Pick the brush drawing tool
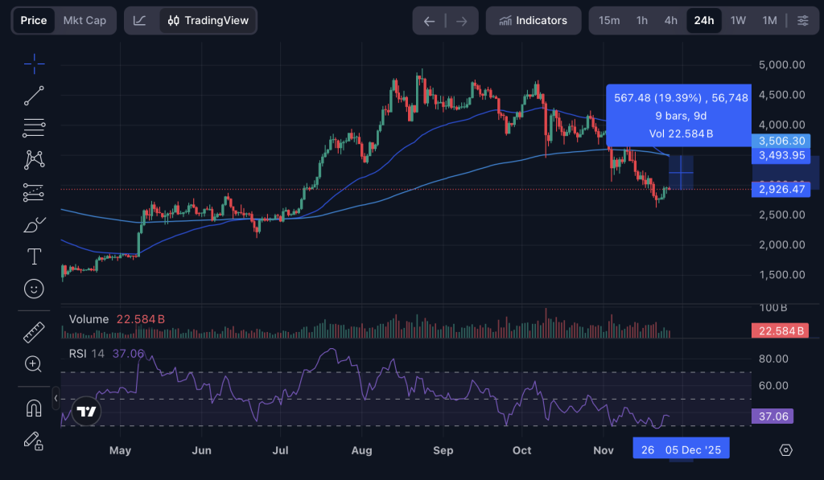Image resolution: width=824 pixels, height=480 pixels. [x=33, y=225]
